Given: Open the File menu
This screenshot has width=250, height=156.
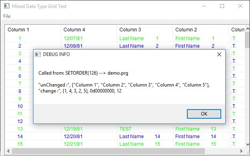Looking at the screenshot, I should pyautogui.click(x=7, y=16).
